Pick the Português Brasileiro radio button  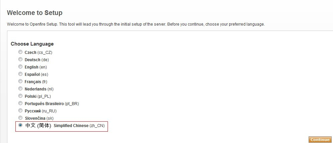21,103
